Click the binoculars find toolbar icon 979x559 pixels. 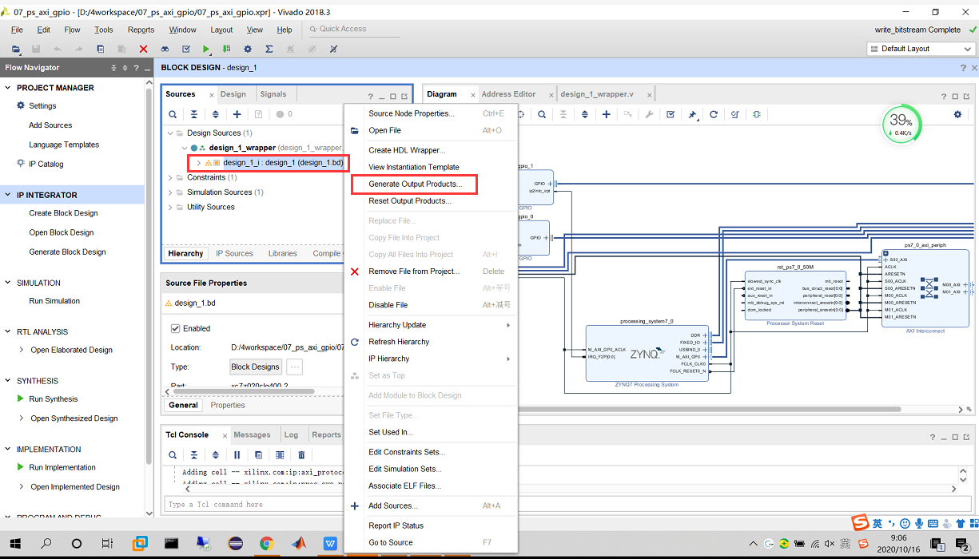pos(165,50)
